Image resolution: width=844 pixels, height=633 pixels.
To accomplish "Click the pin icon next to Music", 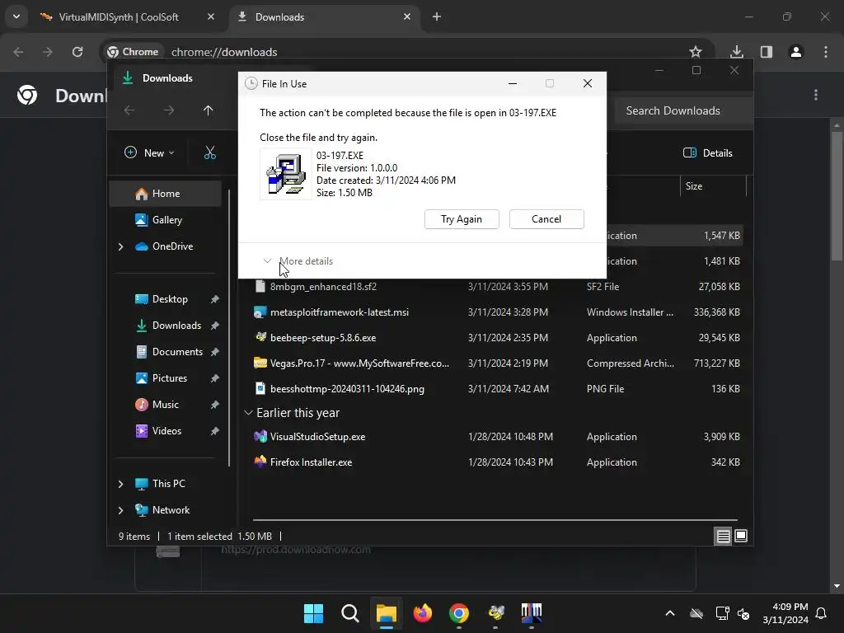I will click(x=215, y=404).
